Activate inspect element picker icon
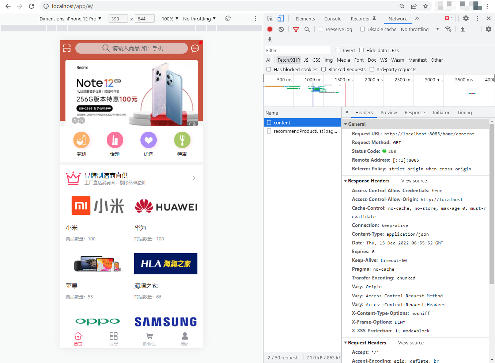 (x=270, y=18)
